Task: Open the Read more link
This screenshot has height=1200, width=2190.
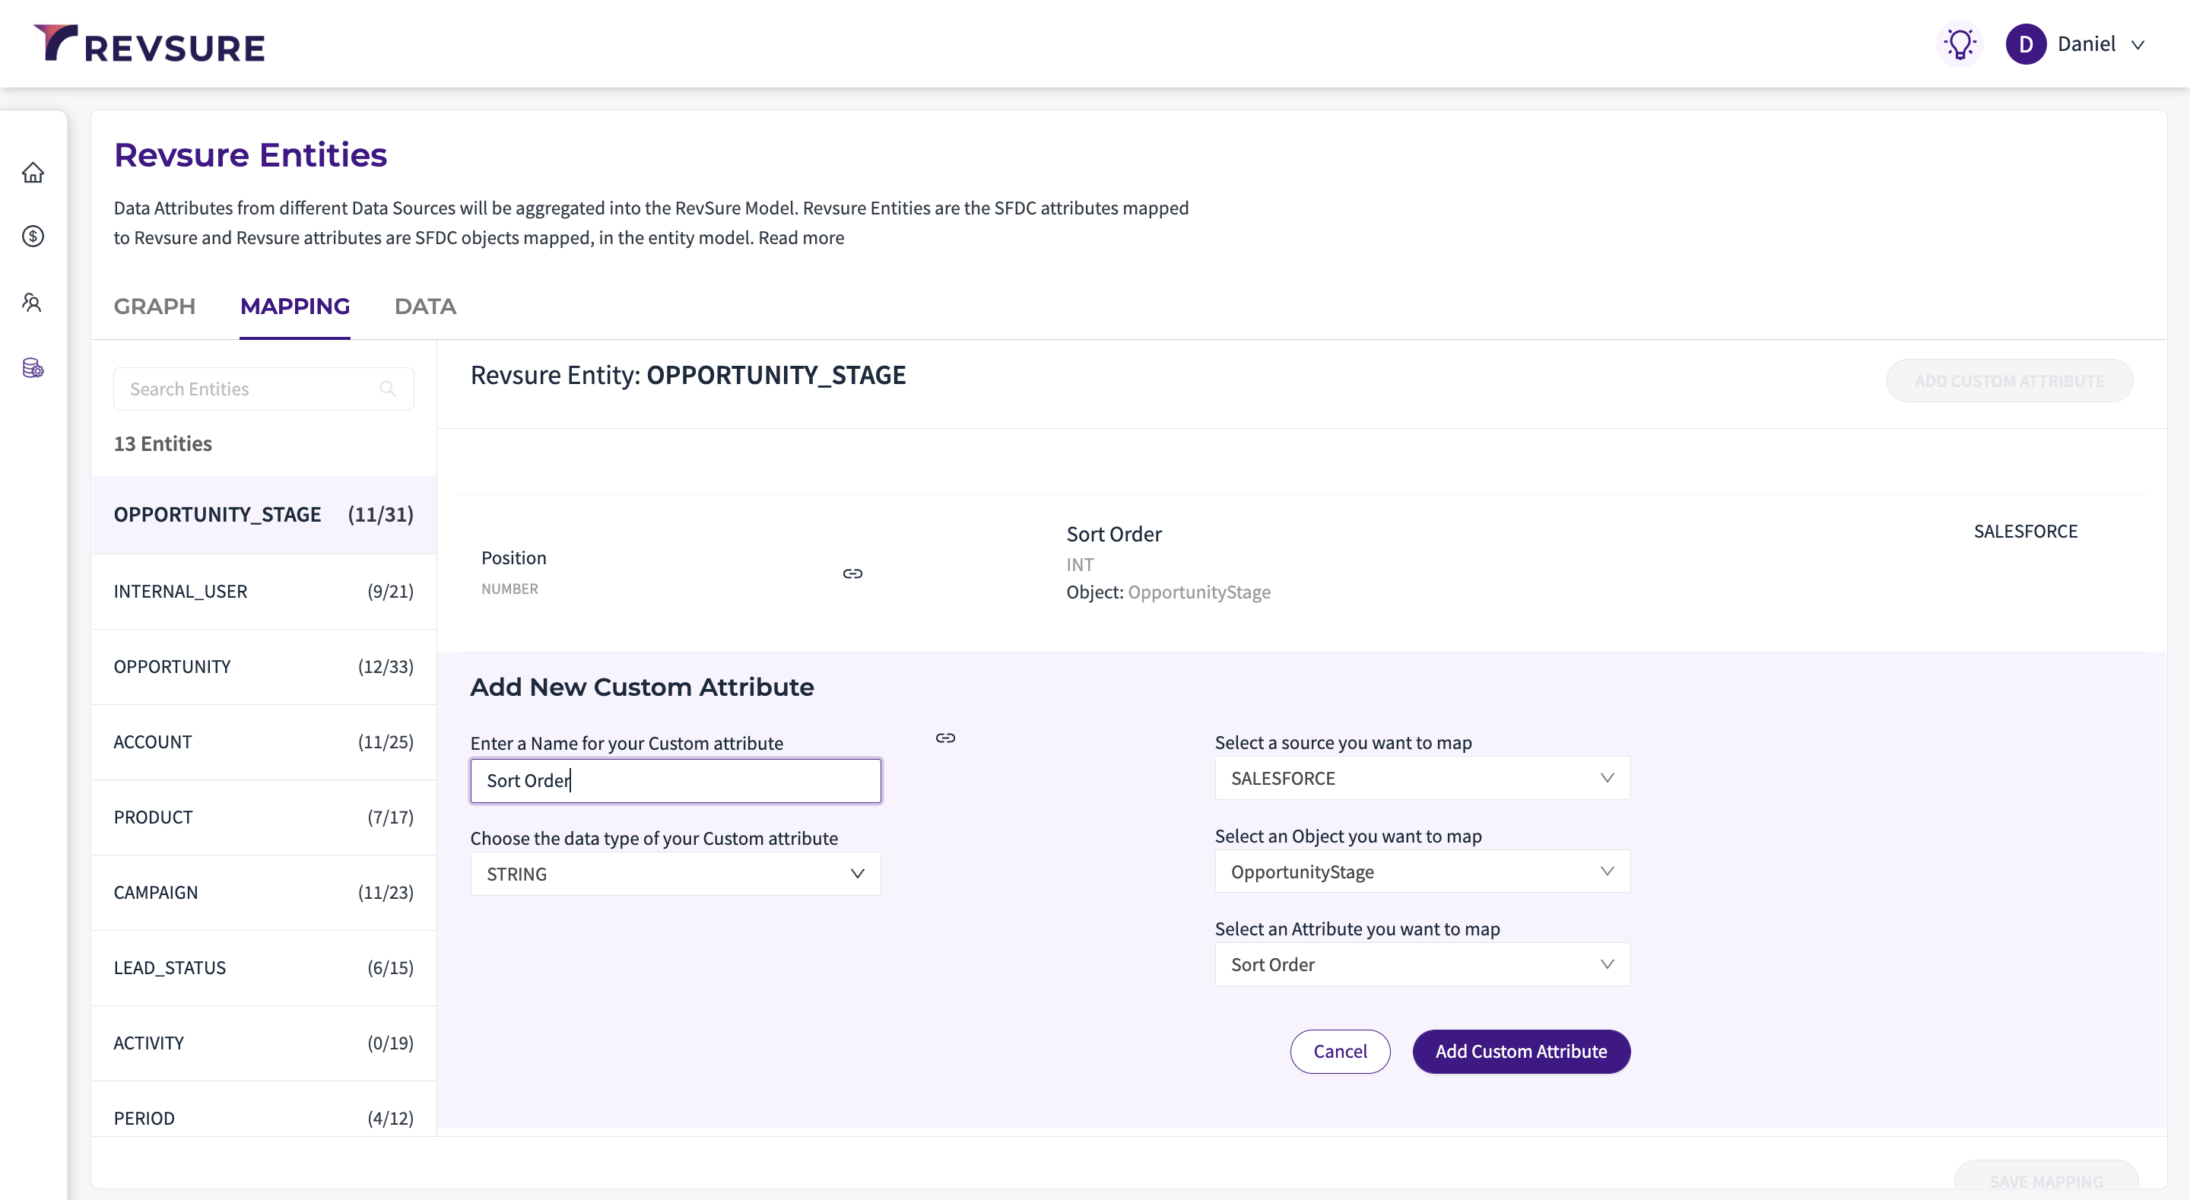Action: click(x=801, y=237)
